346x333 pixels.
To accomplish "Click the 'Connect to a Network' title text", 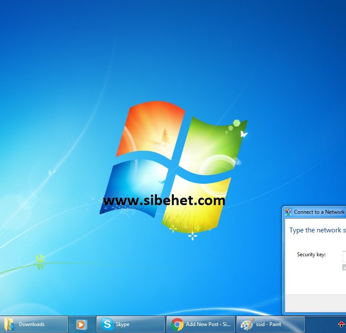I will click(x=319, y=212).
